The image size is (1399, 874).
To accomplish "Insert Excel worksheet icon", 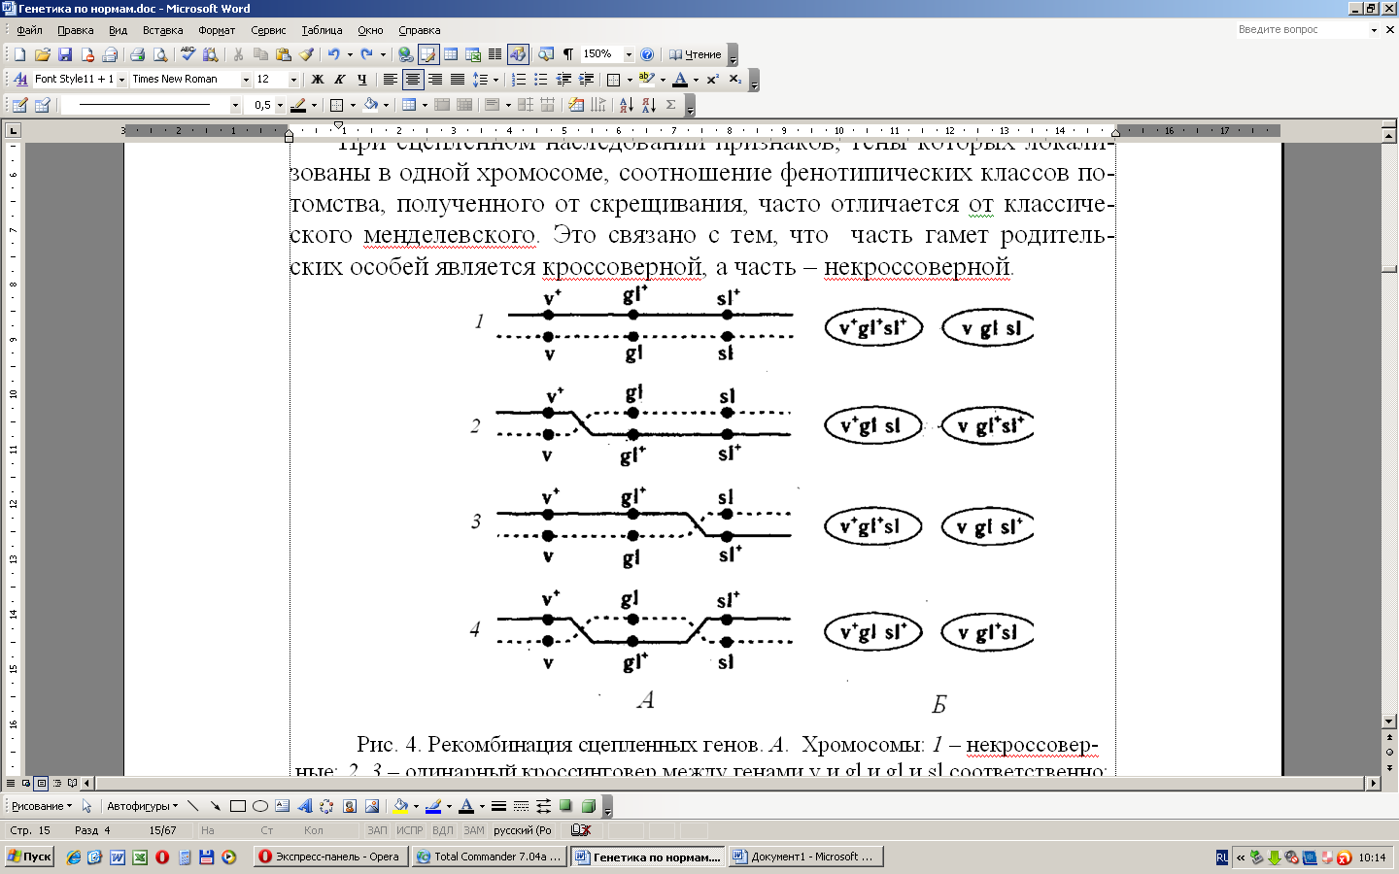I will tap(473, 54).
